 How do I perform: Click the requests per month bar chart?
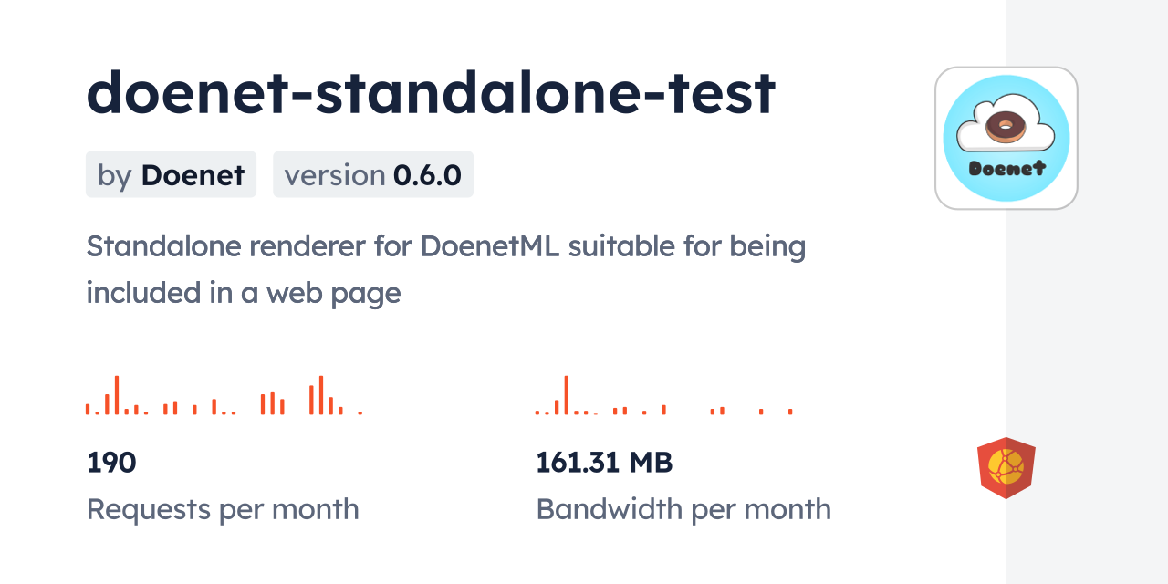point(224,396)
